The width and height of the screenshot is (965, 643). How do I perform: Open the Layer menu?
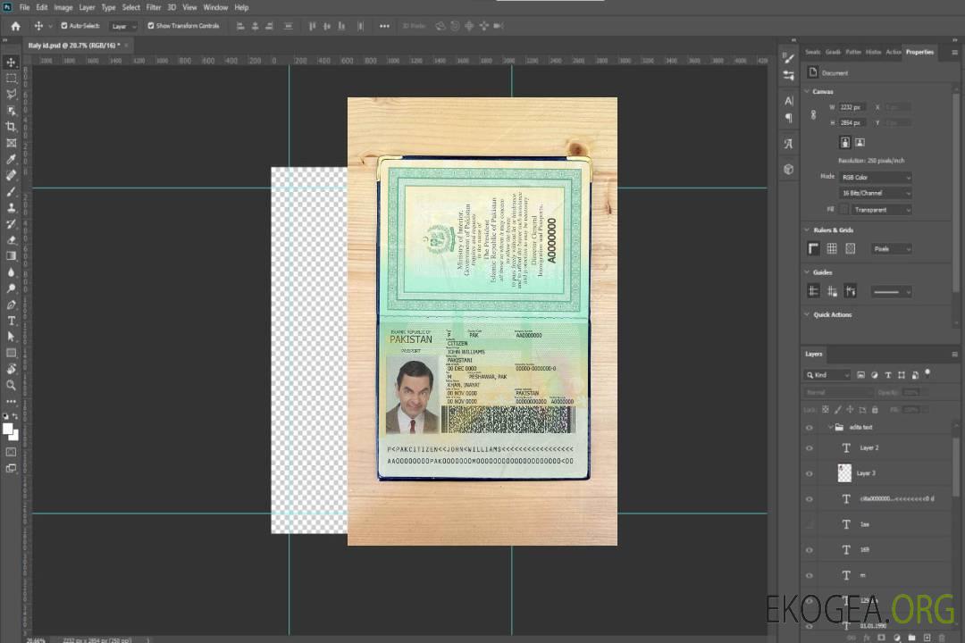[x=87, y=7]
